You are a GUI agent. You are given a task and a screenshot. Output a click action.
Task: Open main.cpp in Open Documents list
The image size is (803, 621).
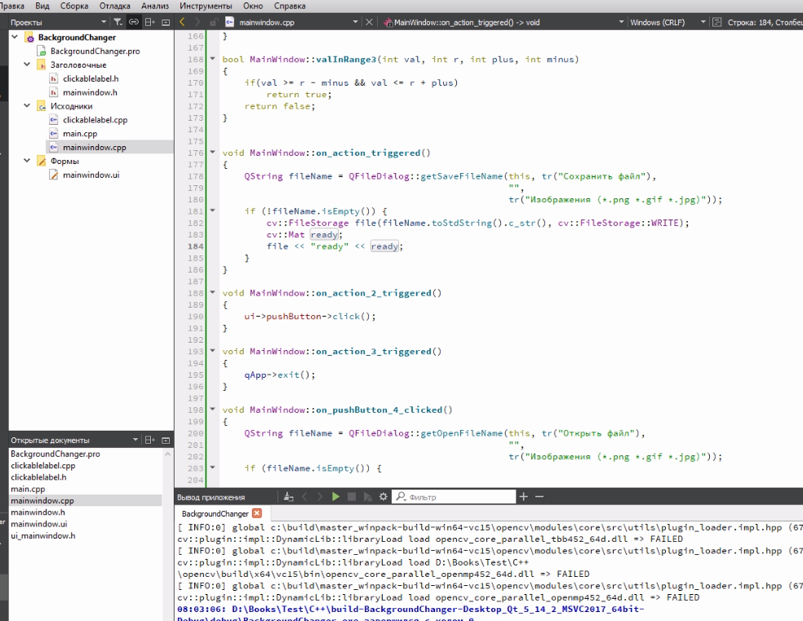coord(28,489)
